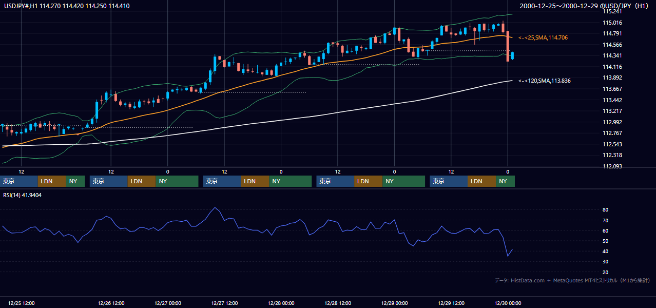Click price axis value 114.791

612,33
